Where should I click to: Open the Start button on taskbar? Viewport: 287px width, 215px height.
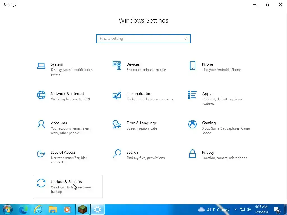click(x=7, y=209)
